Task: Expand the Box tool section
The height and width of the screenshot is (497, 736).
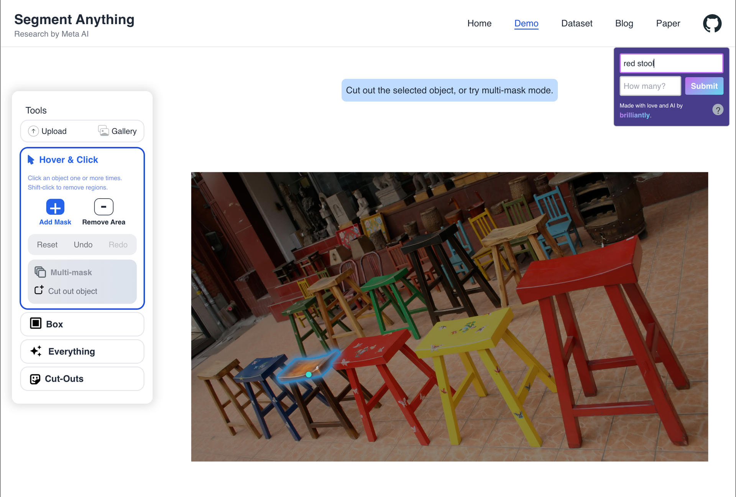Action: pos(82,324)
